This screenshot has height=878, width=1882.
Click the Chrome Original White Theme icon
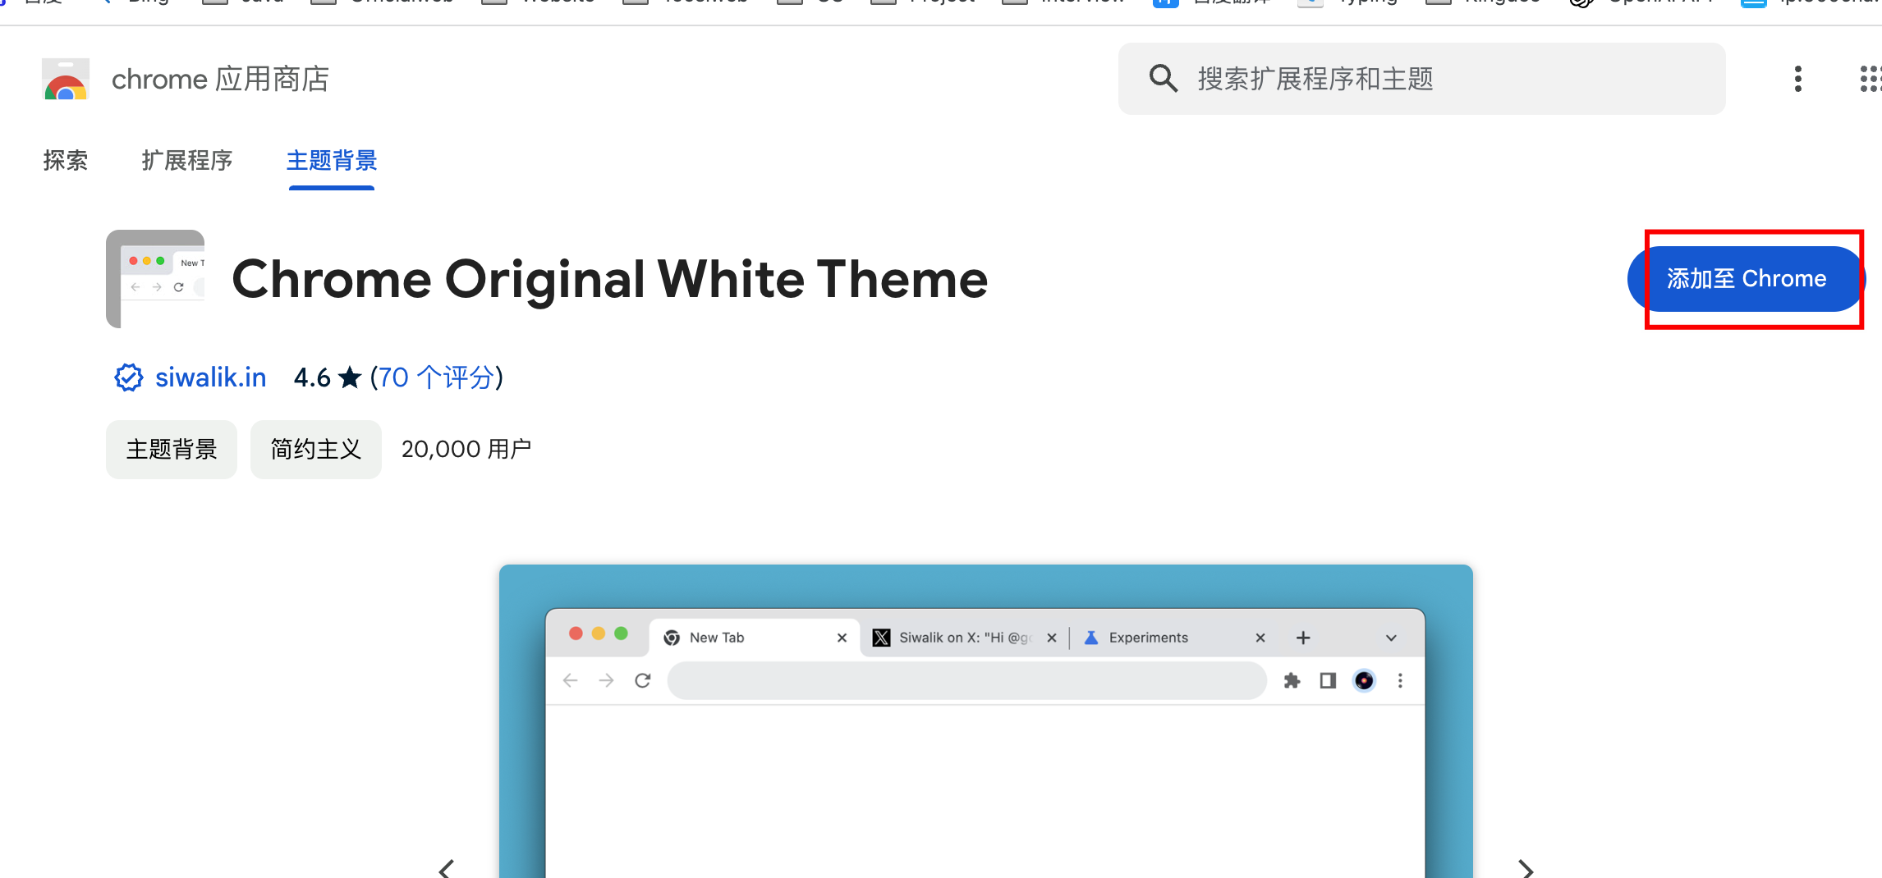pos(155,279)
